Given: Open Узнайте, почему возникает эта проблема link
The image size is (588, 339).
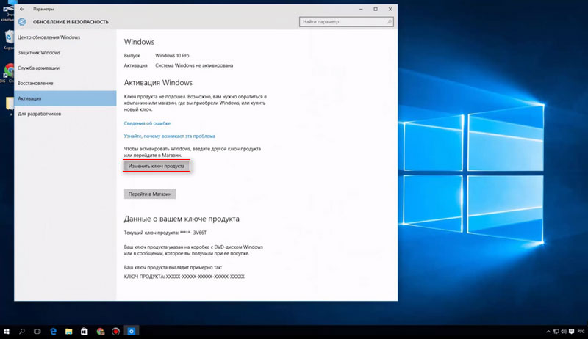Looking at the screenshot, I should click(x=170, y=136).
